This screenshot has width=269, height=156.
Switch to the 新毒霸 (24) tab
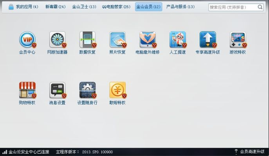(56, 7)
